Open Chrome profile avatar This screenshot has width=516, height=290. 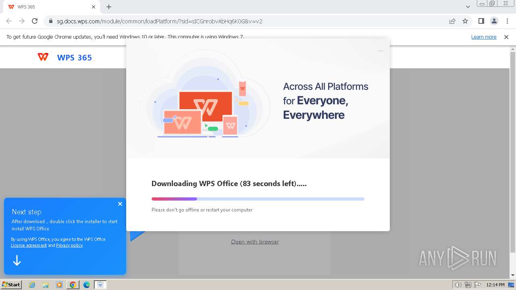[x=494, y=21]
